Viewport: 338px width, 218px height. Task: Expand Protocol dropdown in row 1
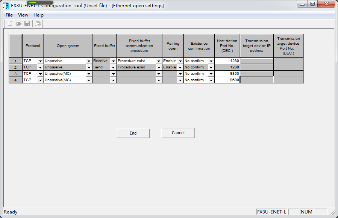40,61
